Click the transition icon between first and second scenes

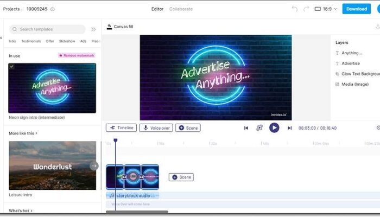click(124, 177)
